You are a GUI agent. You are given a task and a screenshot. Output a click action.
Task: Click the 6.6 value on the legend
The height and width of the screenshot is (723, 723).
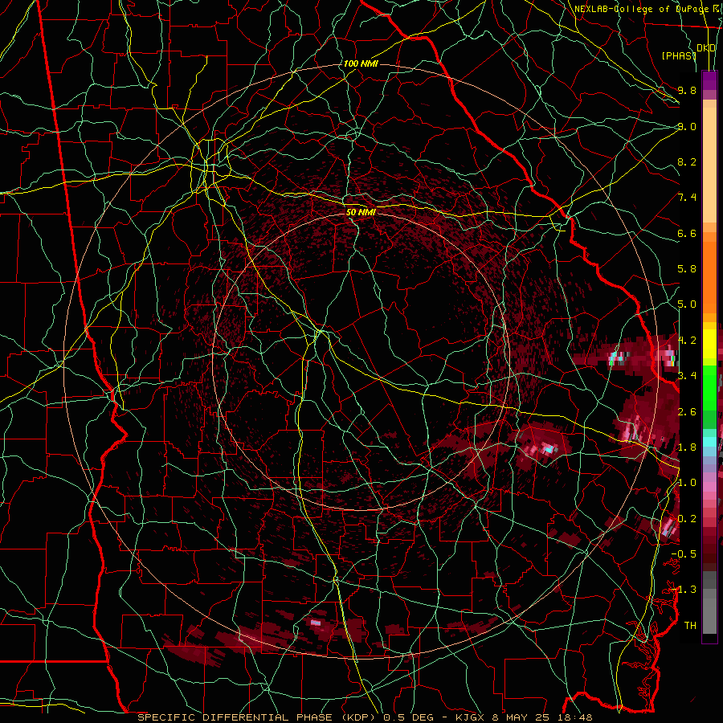[x=687, y=233]
